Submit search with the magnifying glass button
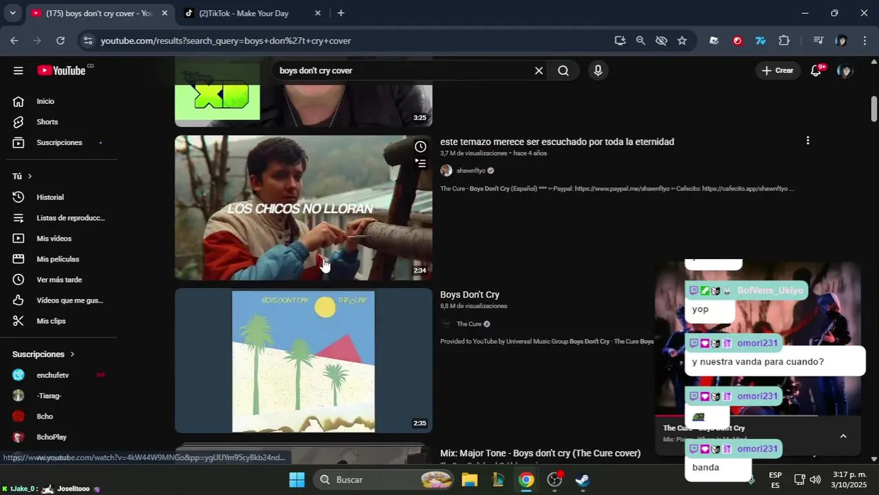The width and height of the screenshot is (879, 495). click(x=563, y=70)
